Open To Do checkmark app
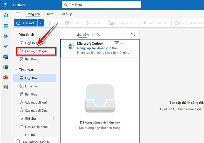 point(6,46)
